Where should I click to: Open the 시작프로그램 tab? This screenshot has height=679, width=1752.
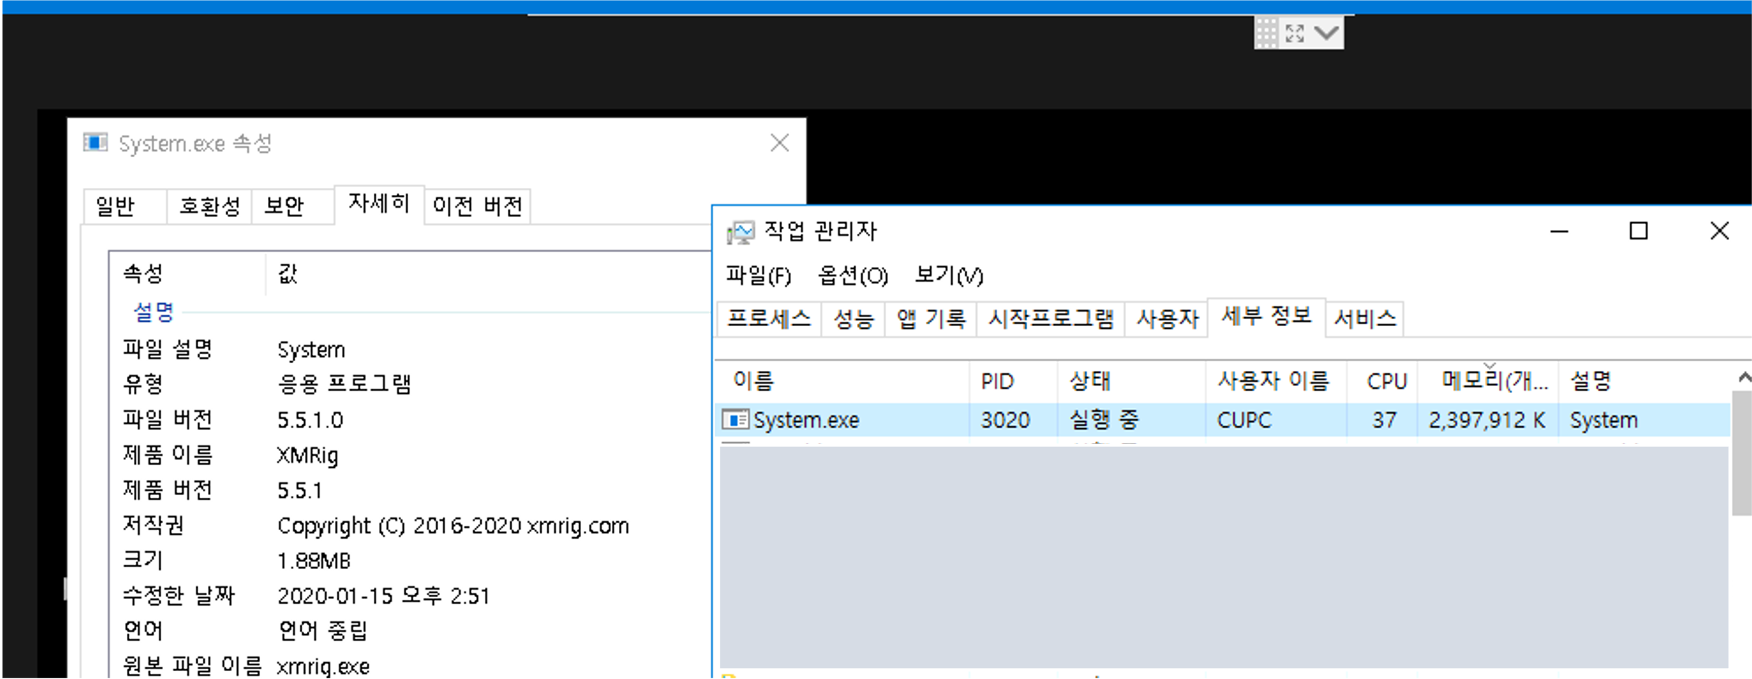click(x=1051, y=319)
